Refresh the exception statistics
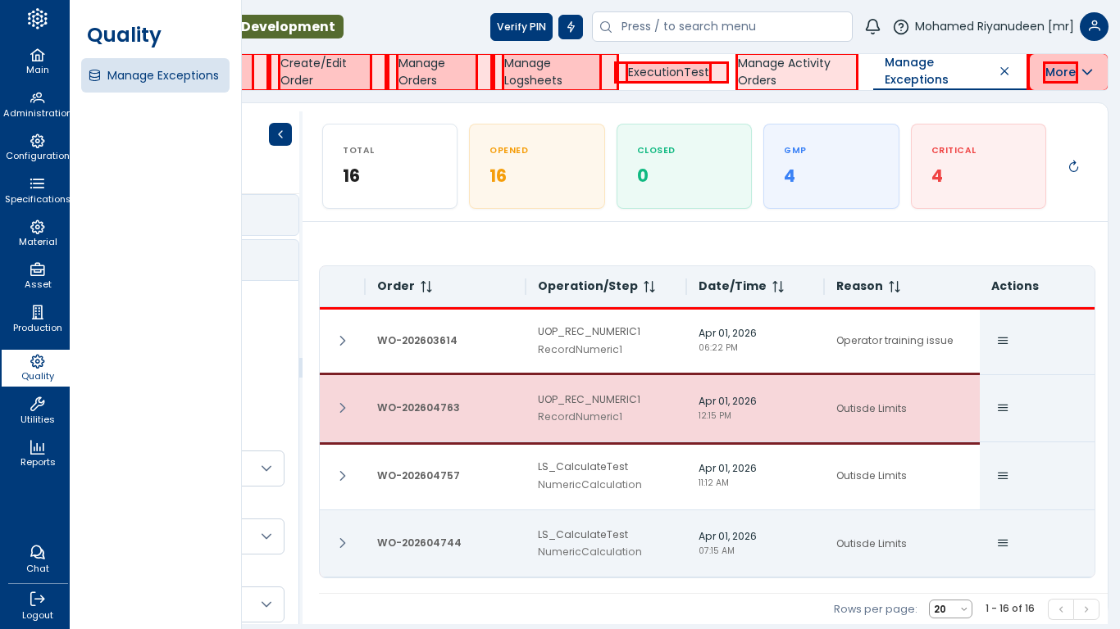 point(1073,166)
